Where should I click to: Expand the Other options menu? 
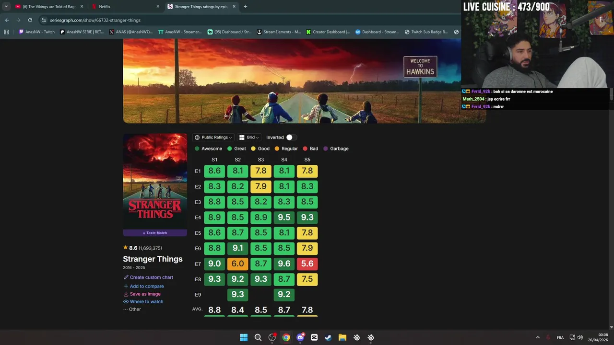pyautogui.click(x=132, y=309)
